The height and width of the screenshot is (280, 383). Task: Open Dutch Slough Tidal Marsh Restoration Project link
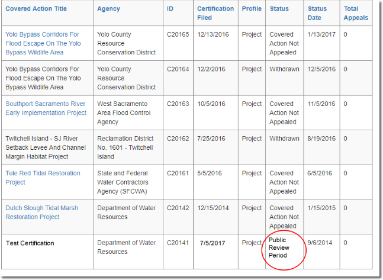(42, 213)
